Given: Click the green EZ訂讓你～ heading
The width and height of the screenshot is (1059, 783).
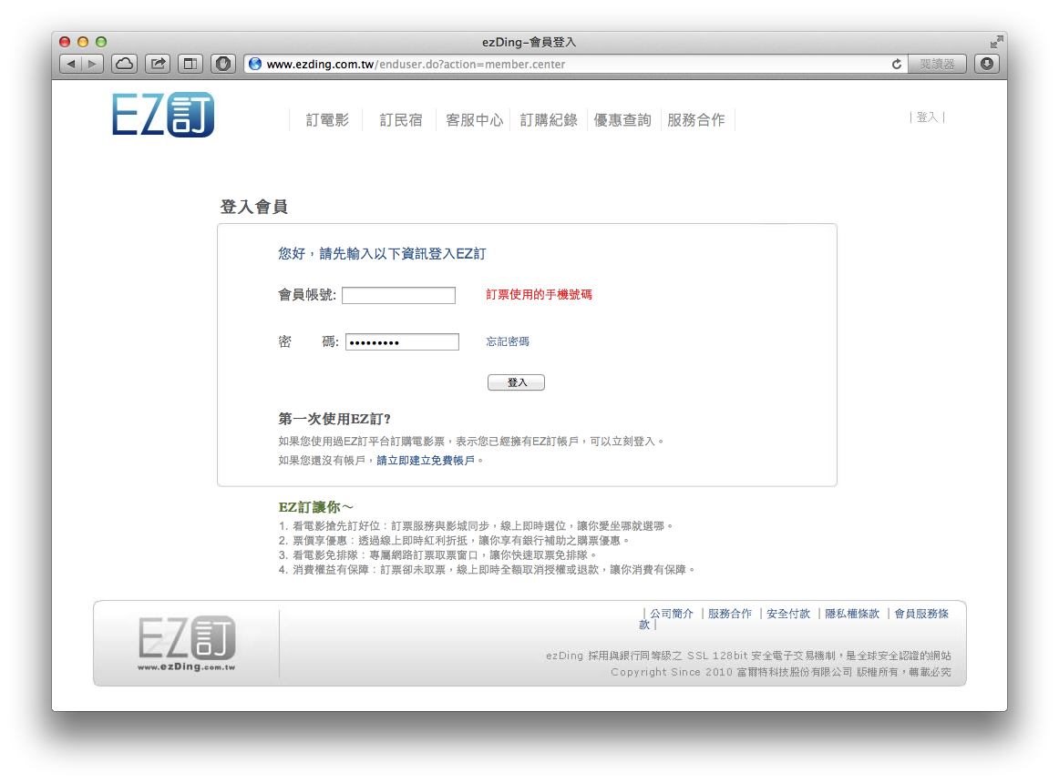Looking at the screenshot, I should tap(315, 507).
